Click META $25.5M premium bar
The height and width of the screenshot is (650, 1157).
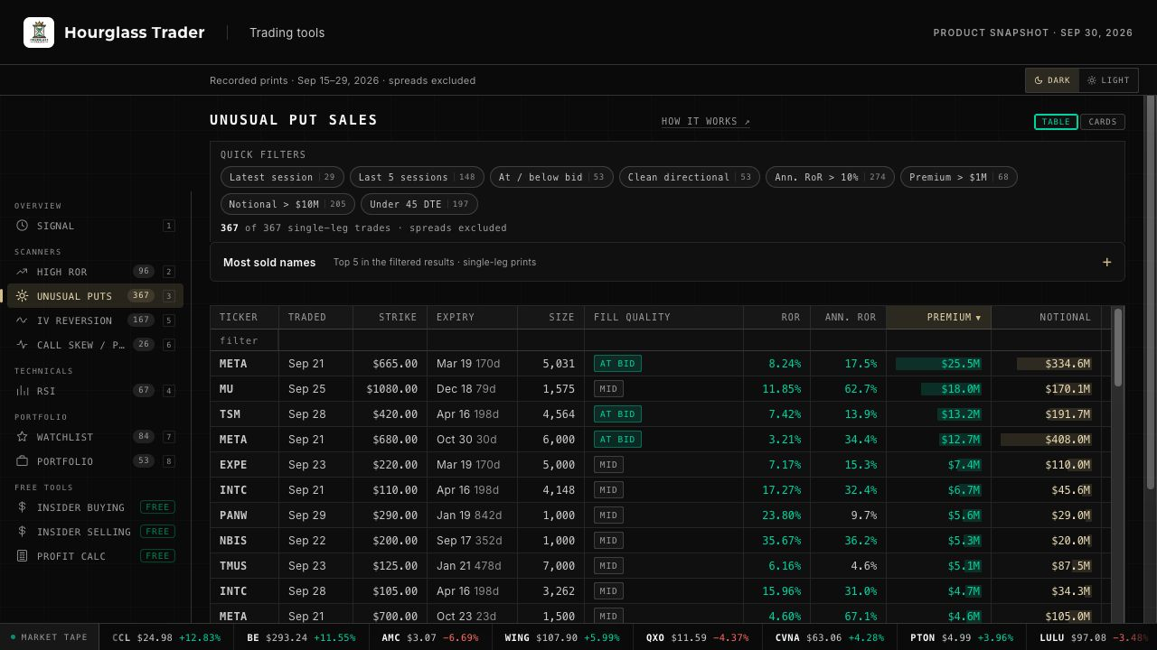tap(938, 364)
